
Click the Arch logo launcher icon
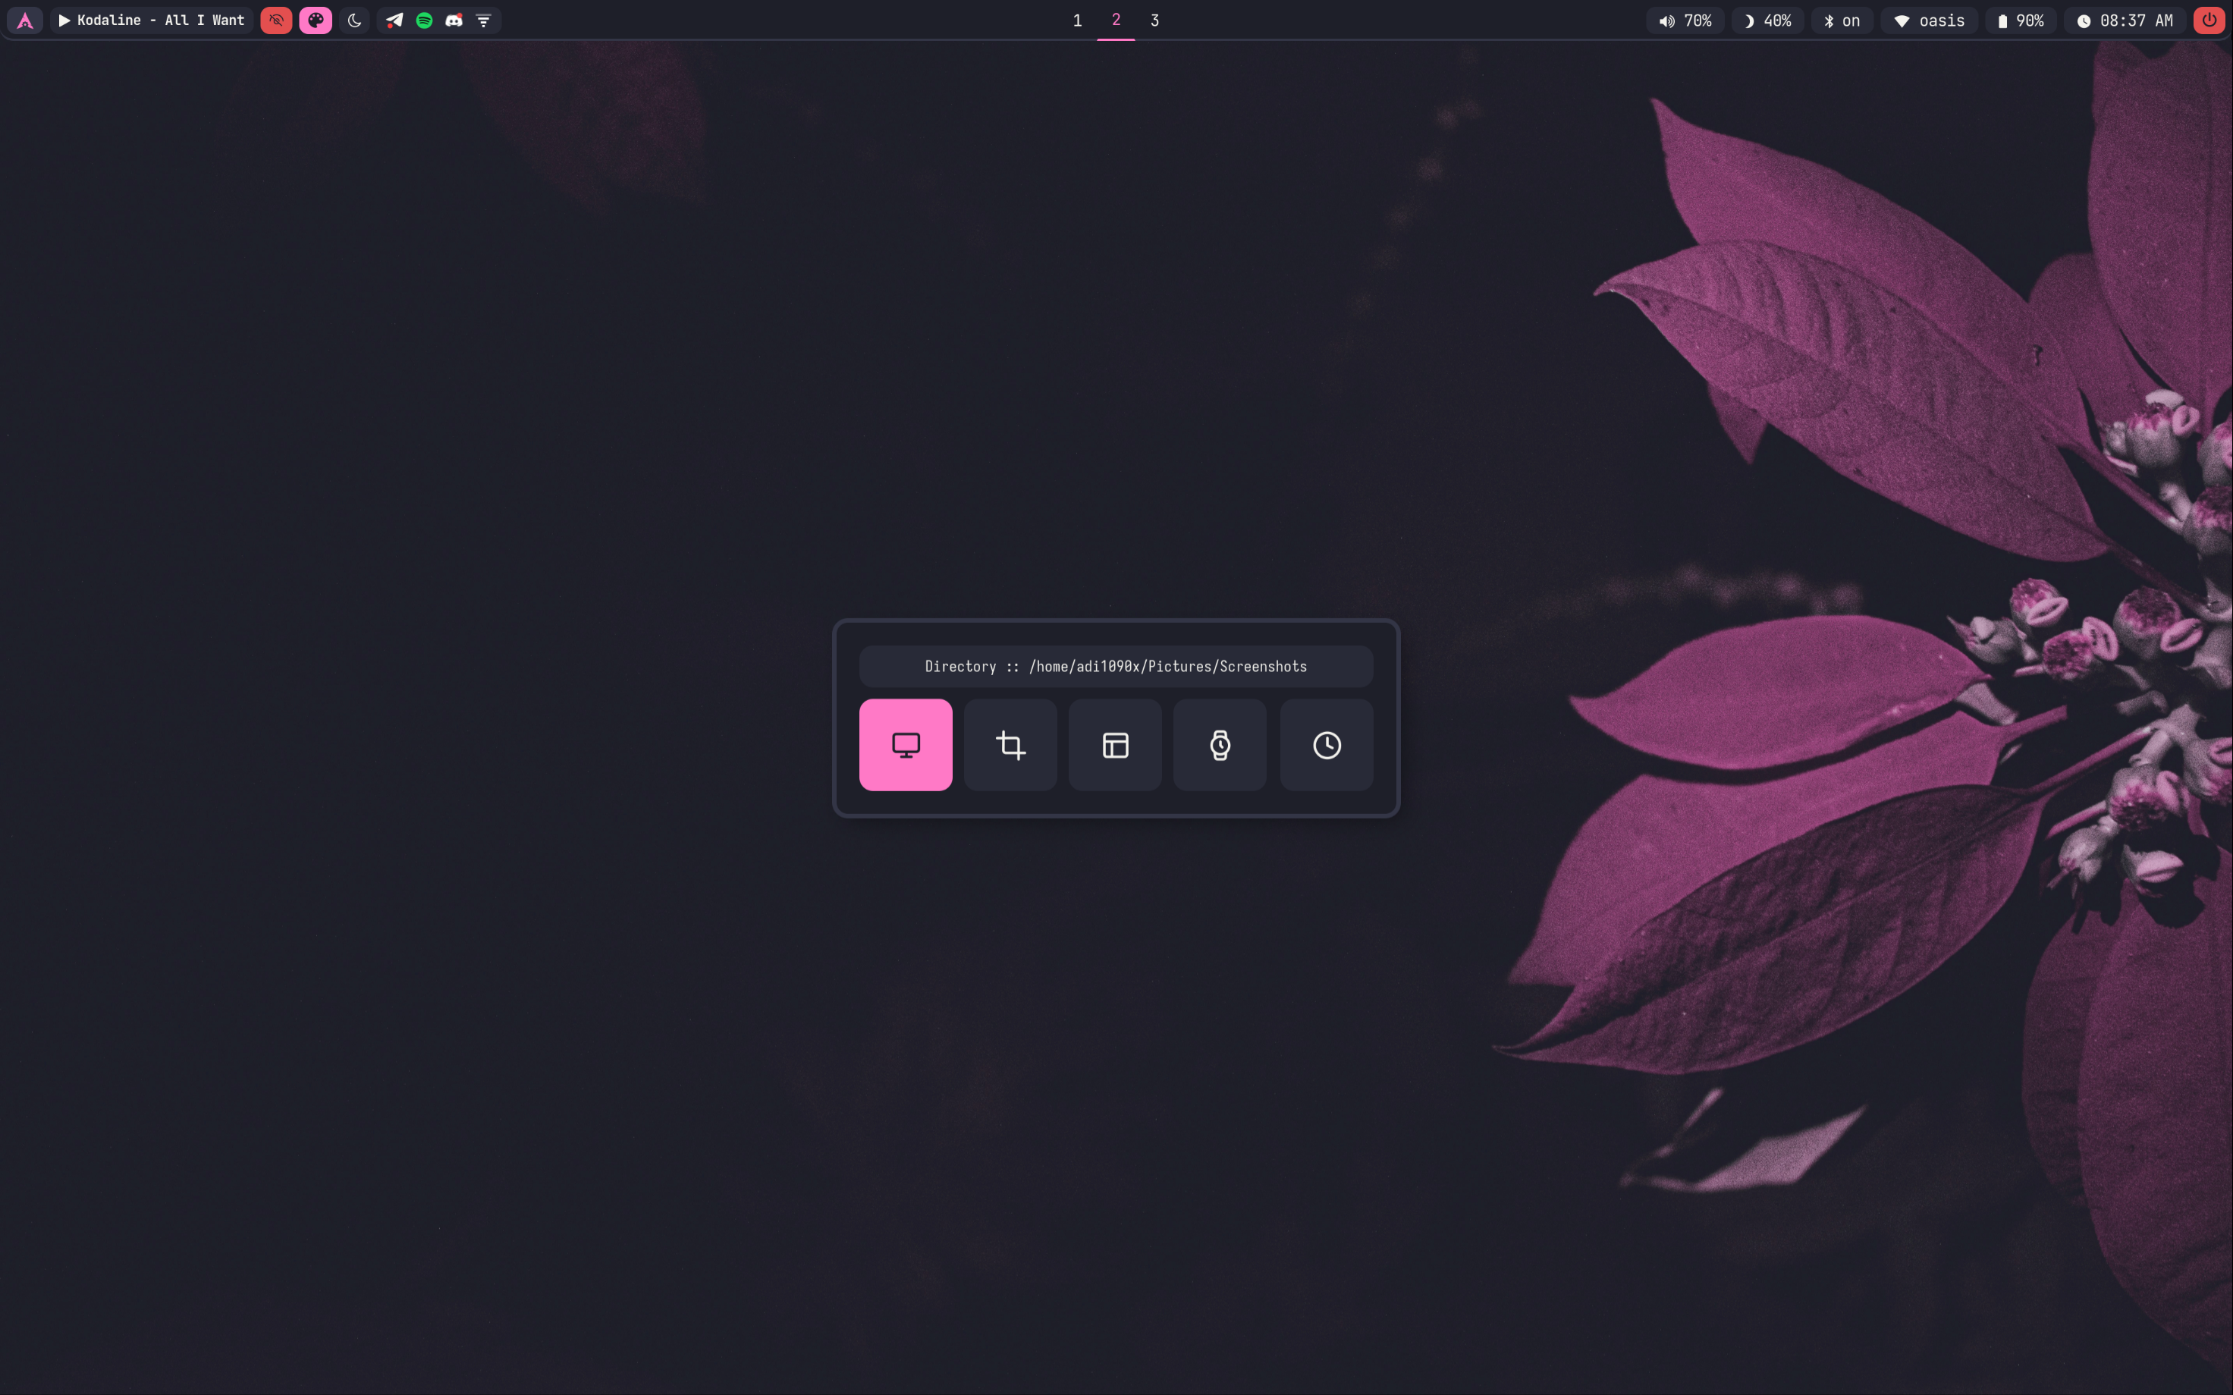25,20
